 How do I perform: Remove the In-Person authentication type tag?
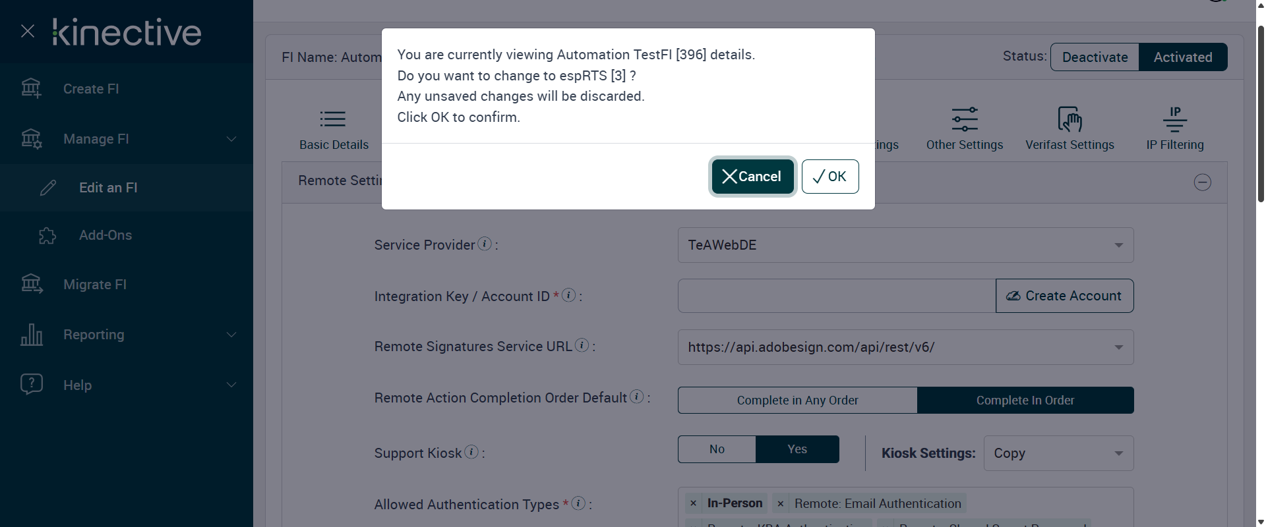[693, 504]
